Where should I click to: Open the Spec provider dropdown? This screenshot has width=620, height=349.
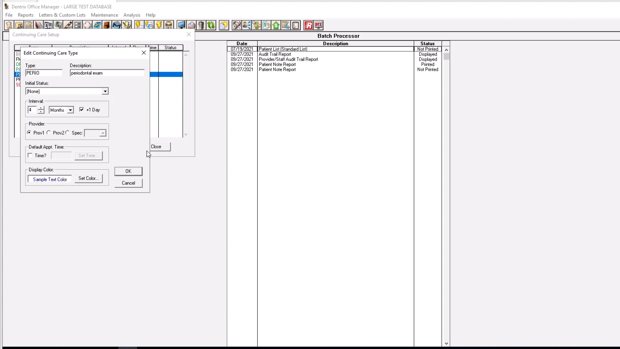click(x=102, y=133)
